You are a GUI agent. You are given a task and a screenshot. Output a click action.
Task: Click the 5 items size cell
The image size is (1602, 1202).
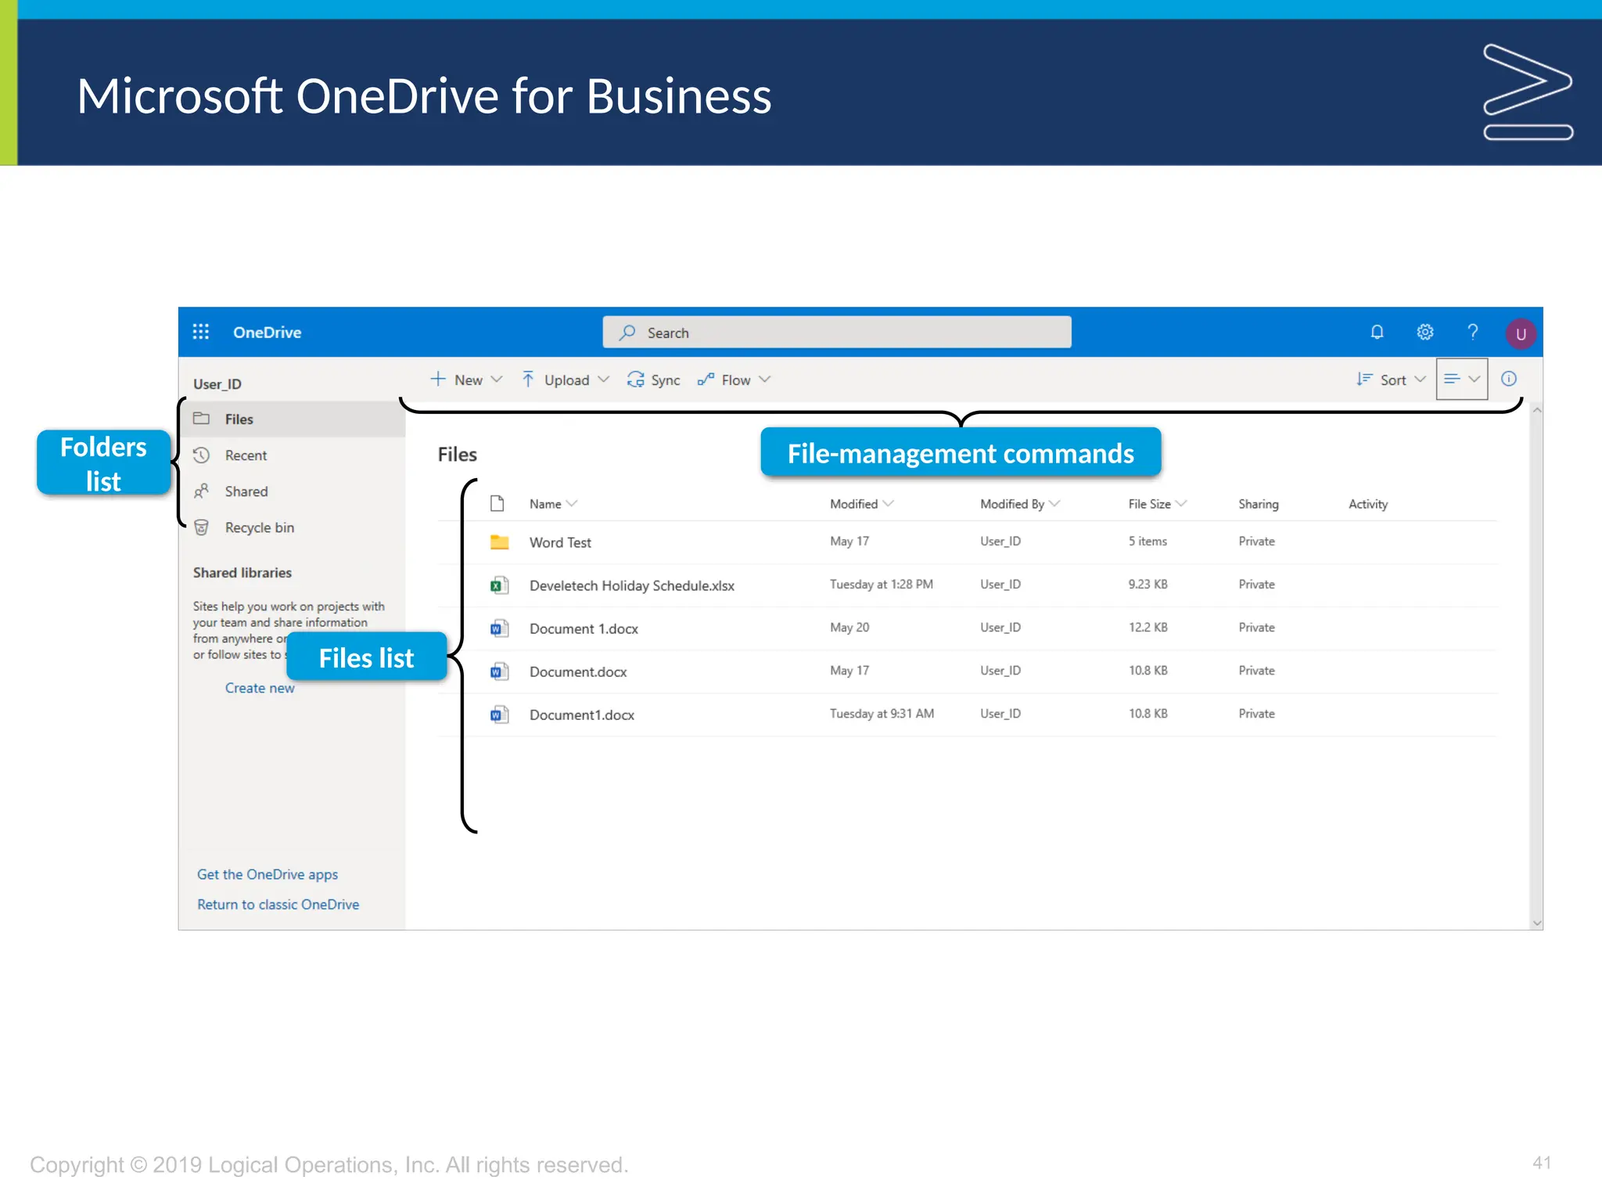click(x=1148, y=541)
